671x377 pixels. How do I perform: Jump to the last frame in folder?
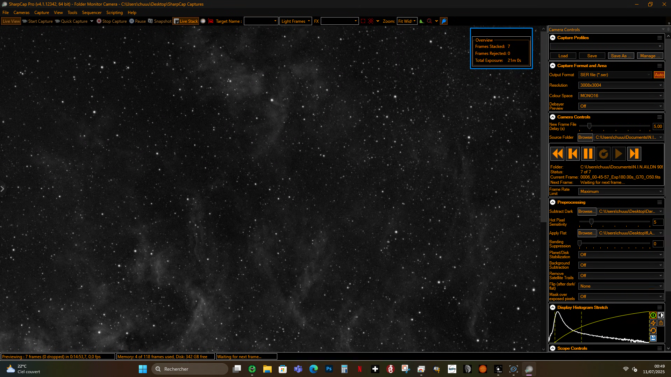click(634, 154)
